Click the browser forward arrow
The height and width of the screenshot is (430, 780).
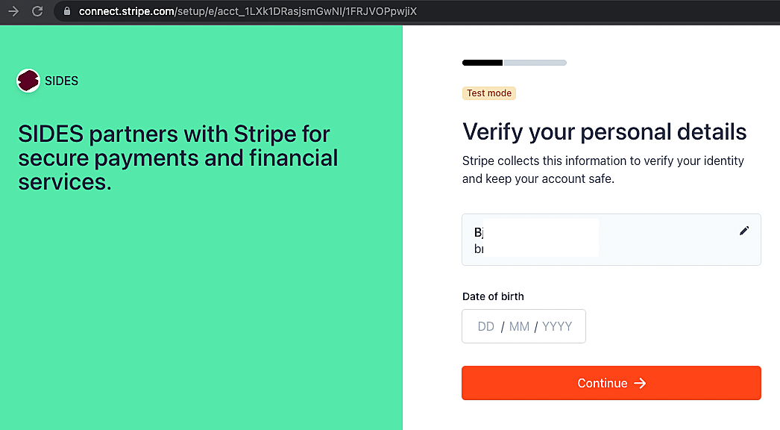[x=13, y=11]
